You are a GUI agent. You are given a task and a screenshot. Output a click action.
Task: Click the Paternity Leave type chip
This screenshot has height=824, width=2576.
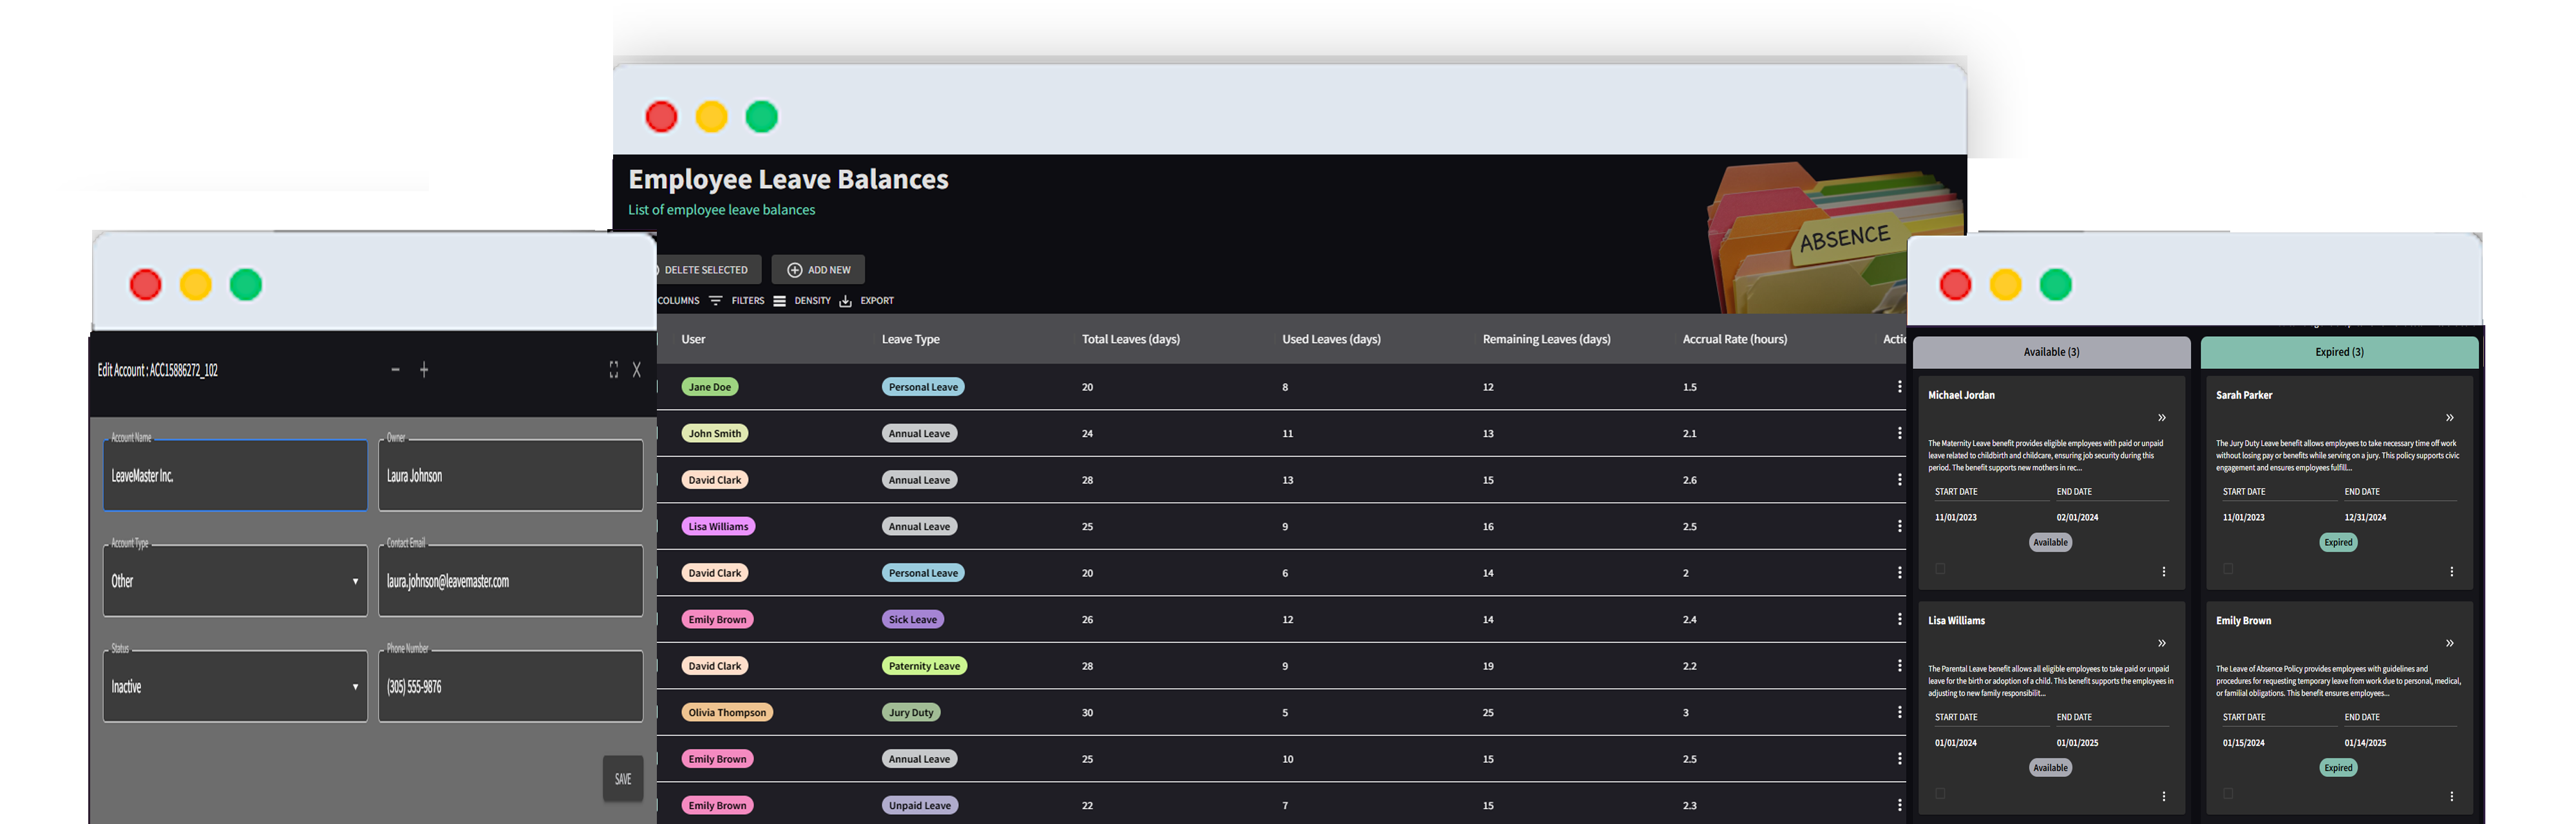click(924, 666)
